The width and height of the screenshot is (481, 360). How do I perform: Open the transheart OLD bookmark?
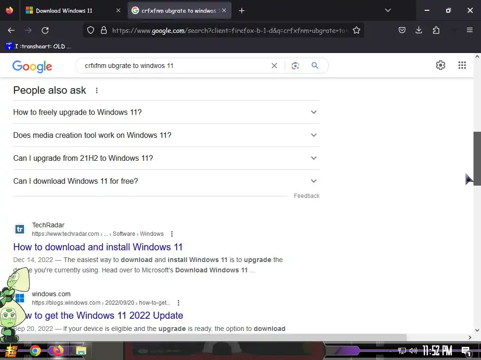(38, 46)
